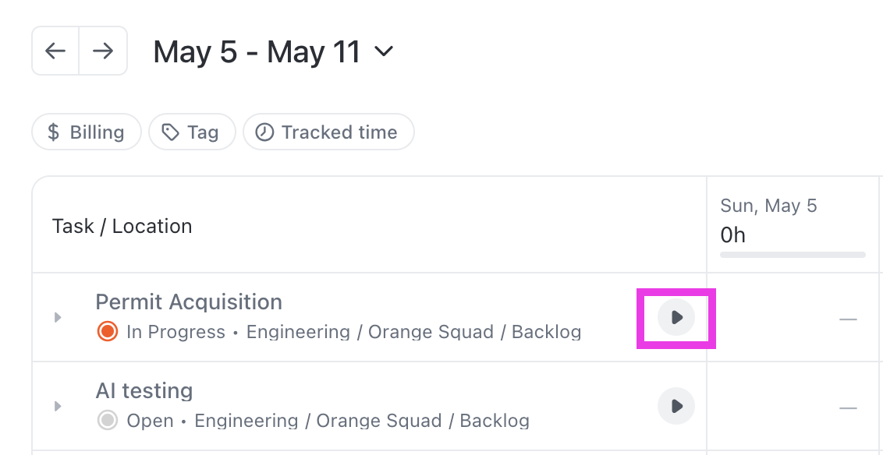
Task: Open Permit Acquisition's Engineering / Orange Squad / Backlog location
Action: [x=413, y=332]
